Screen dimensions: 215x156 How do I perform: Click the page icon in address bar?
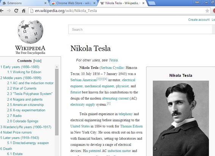[32, 11]
